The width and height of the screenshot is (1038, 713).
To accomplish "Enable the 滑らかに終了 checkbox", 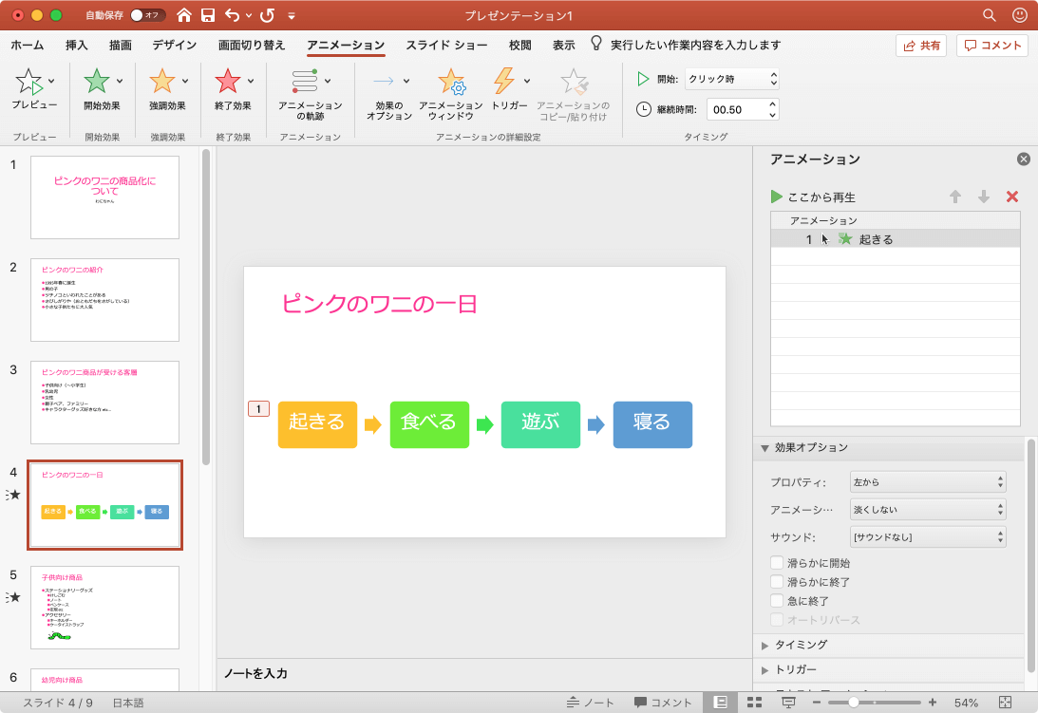I will (777, 582).
